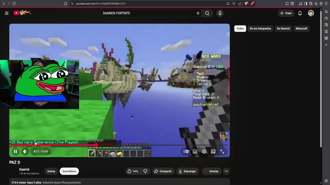This screenshot has height=185, width=330.
Task: Open wallet panel in sidebar
Action: point(326,25)
